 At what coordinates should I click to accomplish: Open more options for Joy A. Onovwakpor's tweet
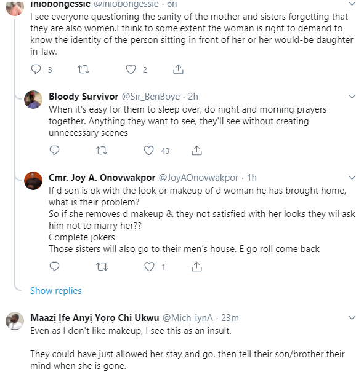click(352, 178)
